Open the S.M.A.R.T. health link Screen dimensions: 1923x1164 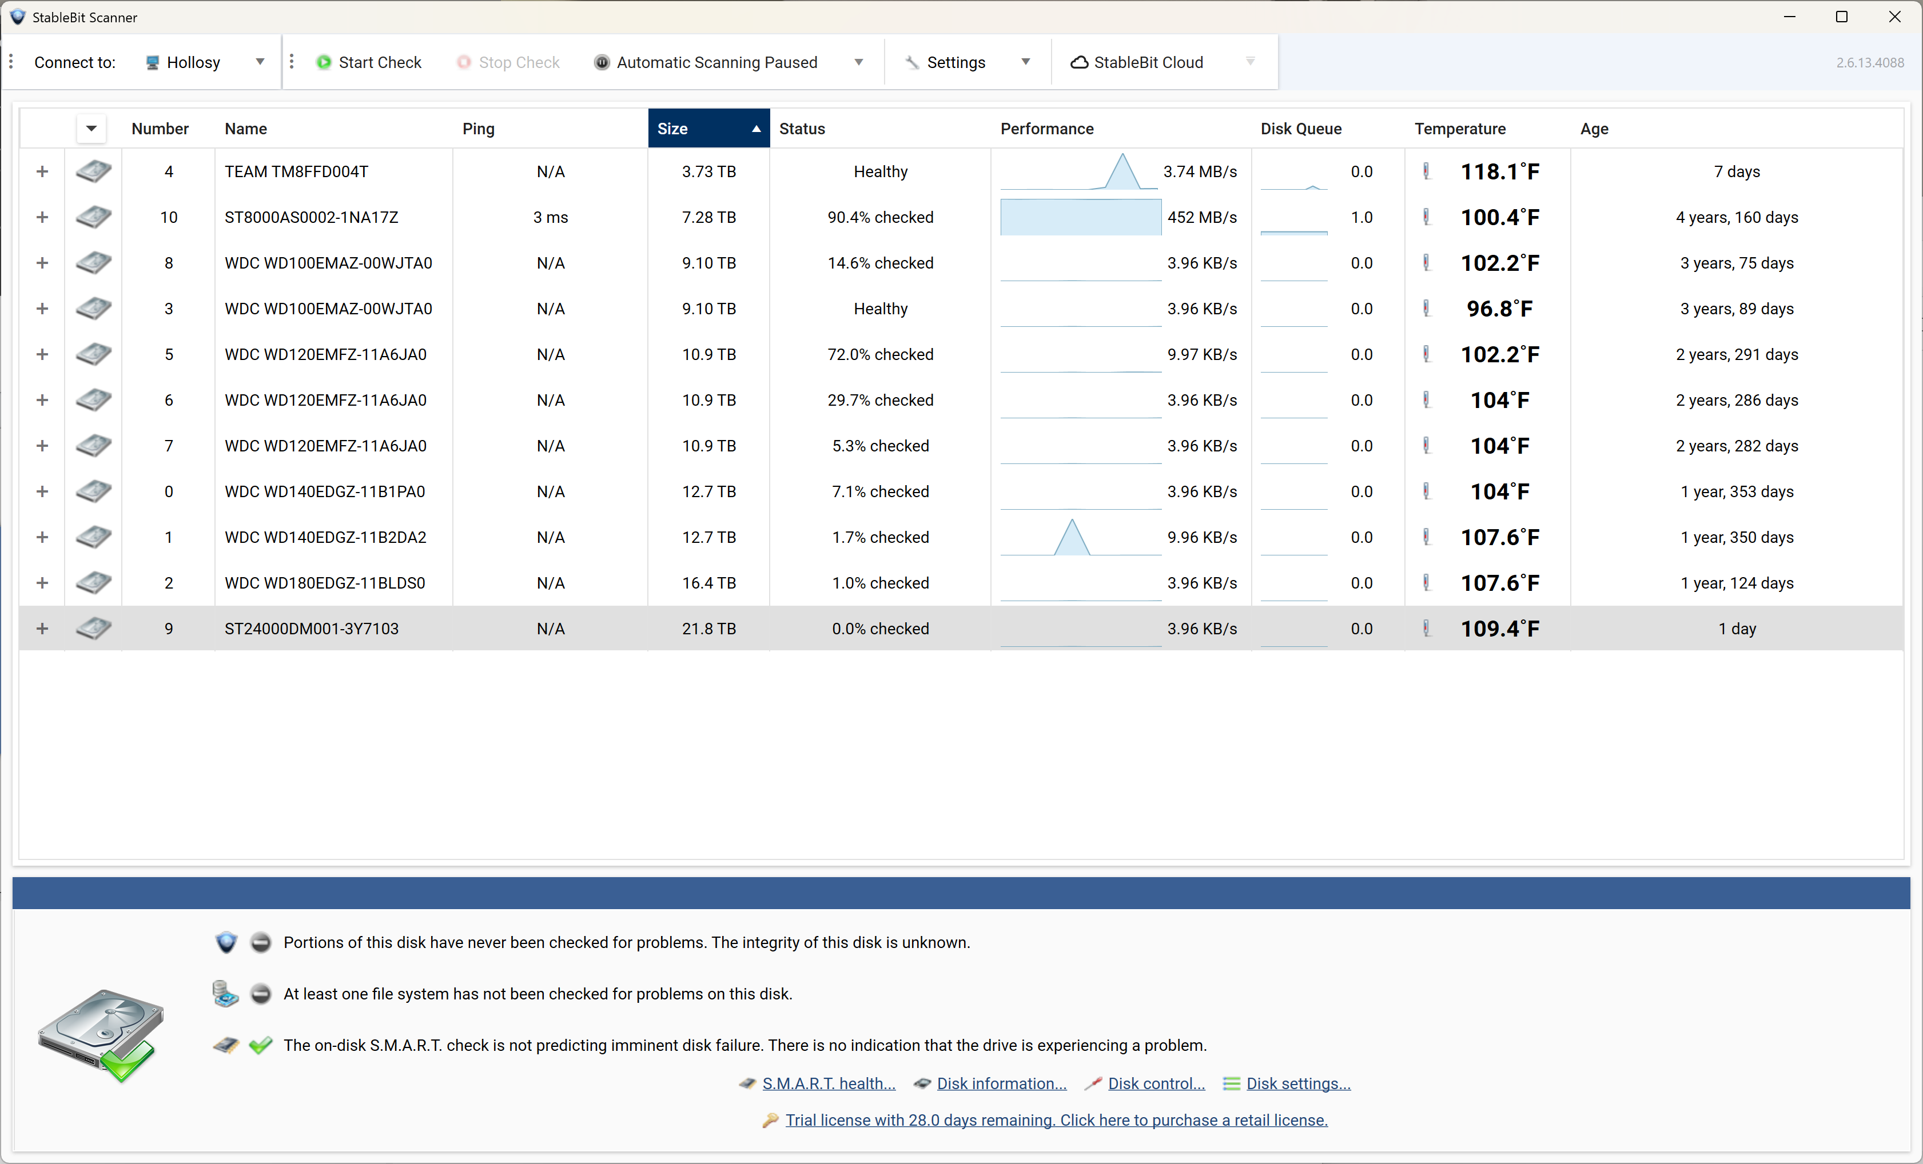[x=828, y=1083]
